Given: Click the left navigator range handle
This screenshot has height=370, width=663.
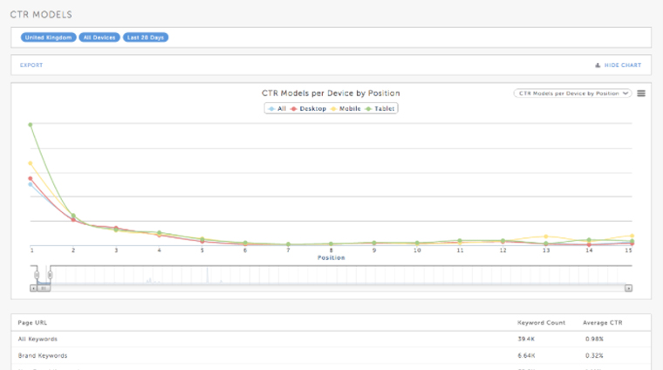Looking at the screenshot, I should 37,274.
